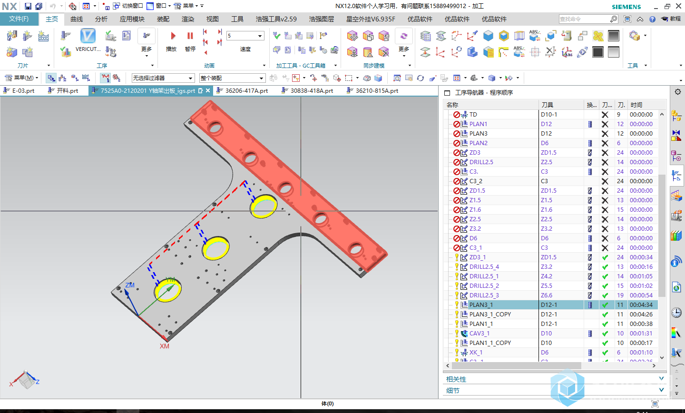Viewport: 685px width, 413px height.
Task: Click the 教程 tutorial button
Action: pos(671,19)
